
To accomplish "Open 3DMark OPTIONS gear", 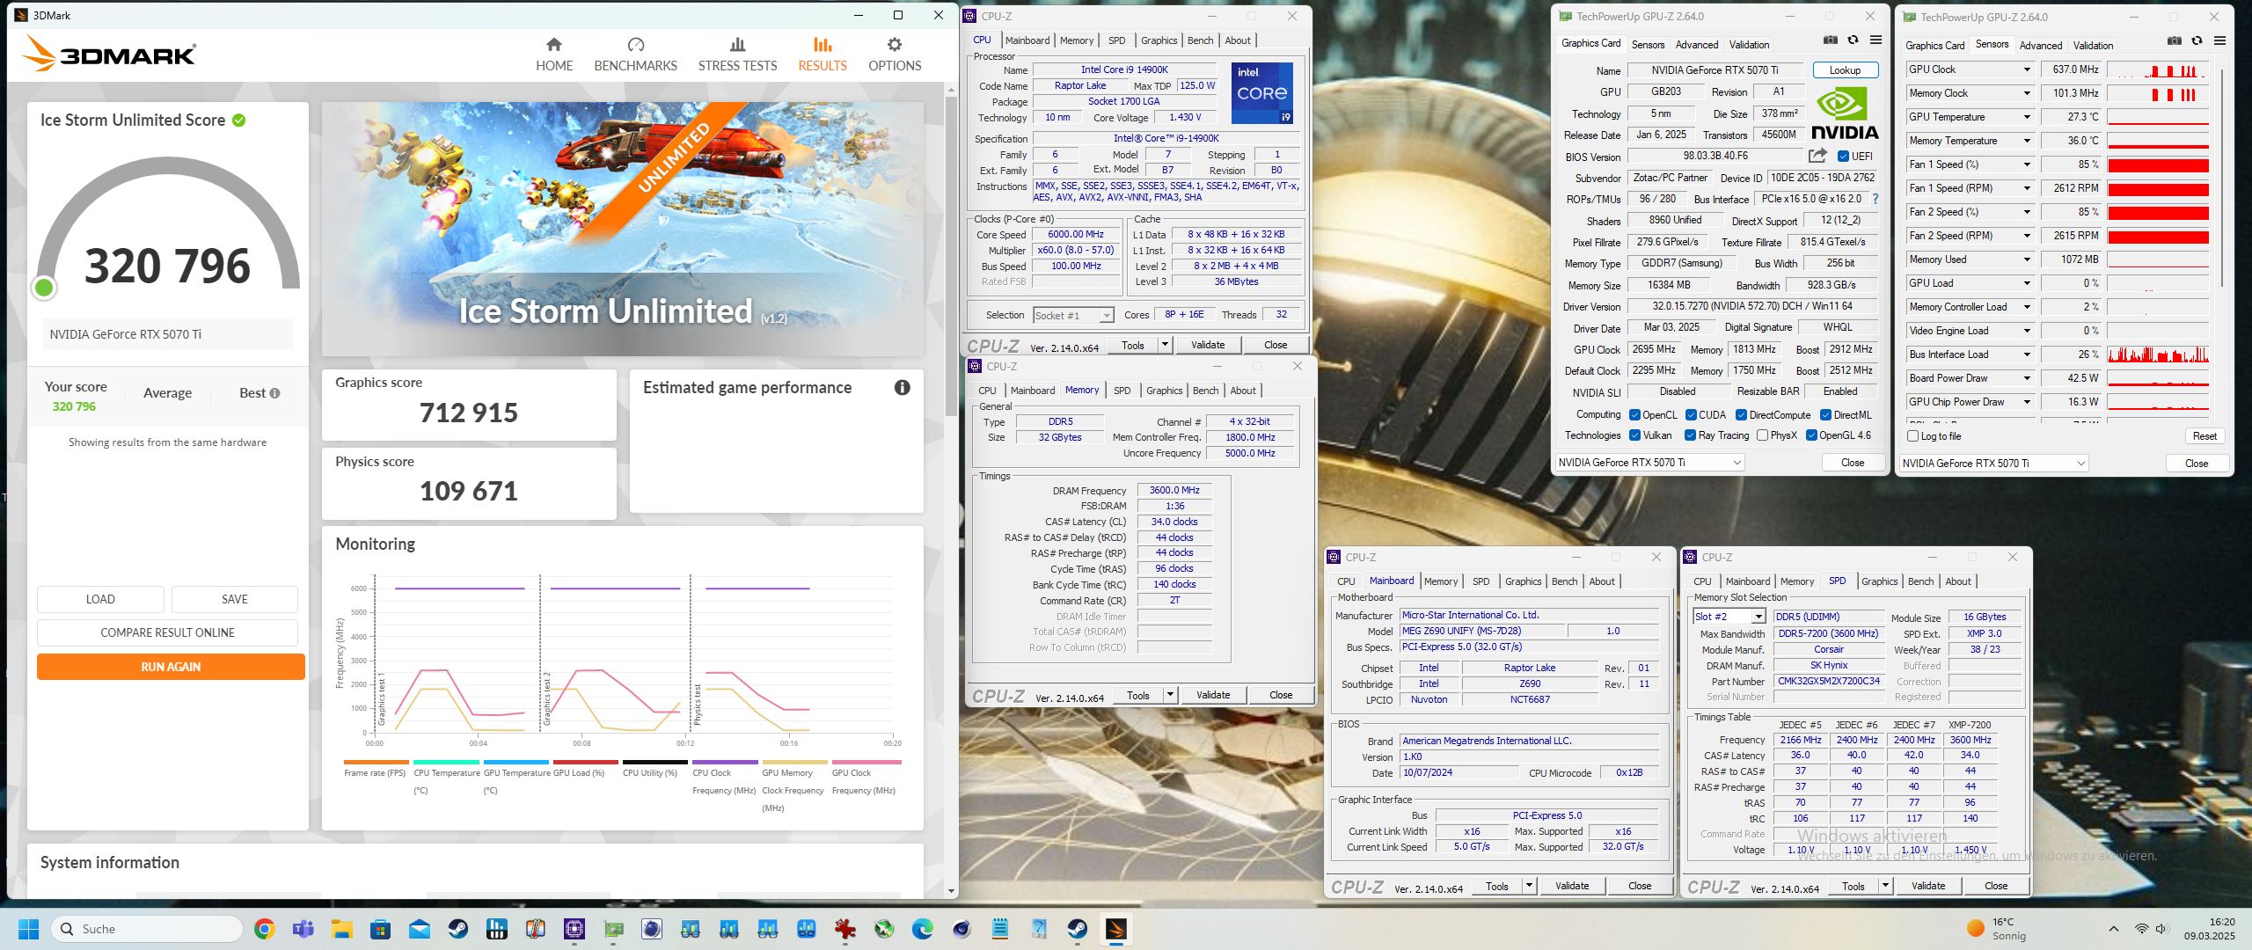I will (895, 55).
